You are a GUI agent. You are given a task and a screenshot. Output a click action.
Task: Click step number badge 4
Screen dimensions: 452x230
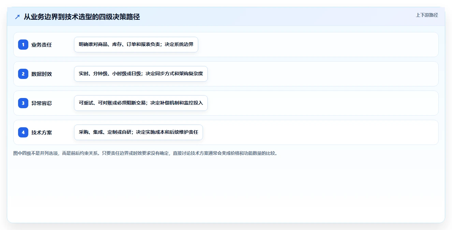[x=23, y=132]
